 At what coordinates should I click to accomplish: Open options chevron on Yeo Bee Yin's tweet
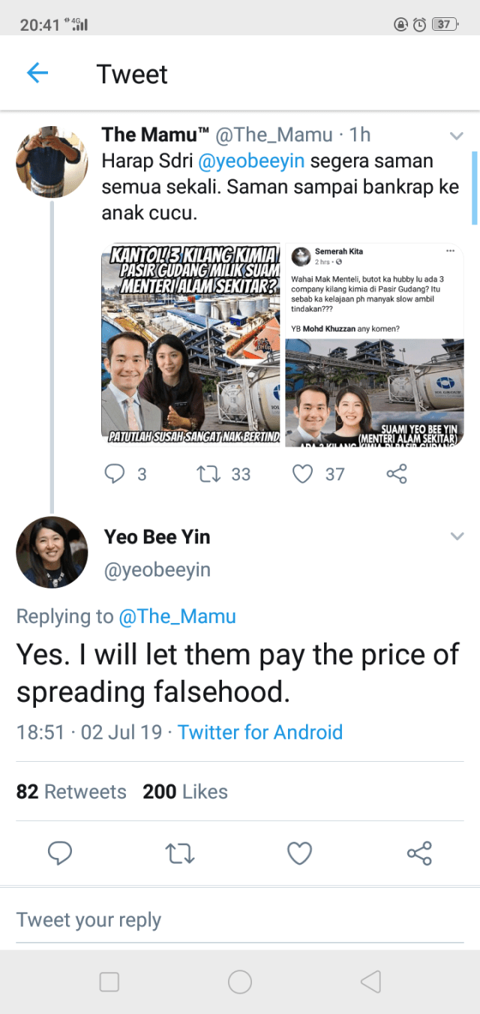[x=456, y=536]
